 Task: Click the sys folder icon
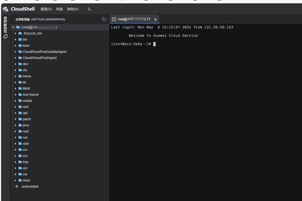coord(20,156)
